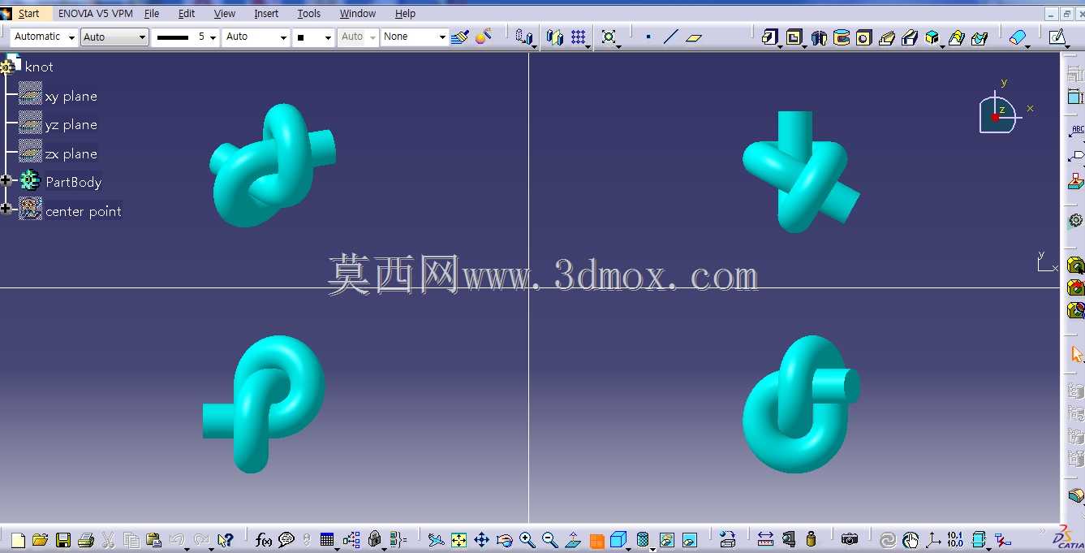1085x553 pixels.
Task: Open the Insert menu
Action: click(266, 13)
